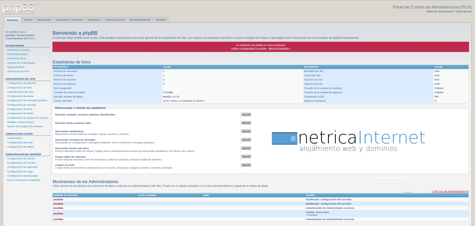Click Ejecutar for Purgar todas las sesiones
Image resolution: width=475 pixels, height=226 pixels.
pos(246,157)
